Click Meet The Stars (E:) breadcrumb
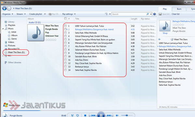 (x=23, y=8)
